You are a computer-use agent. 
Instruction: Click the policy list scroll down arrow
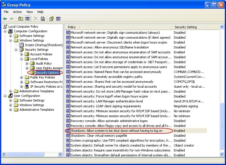(x=222, y=154)
